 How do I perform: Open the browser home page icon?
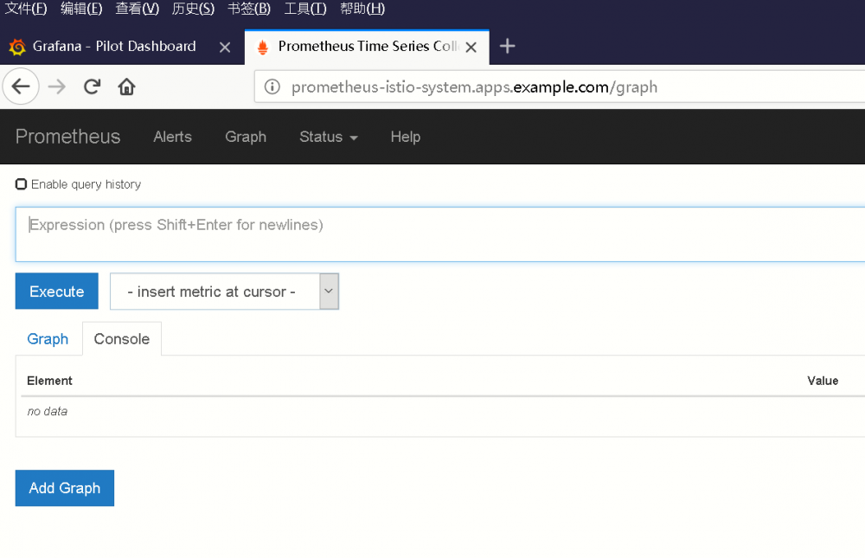[x=126, y=87]
